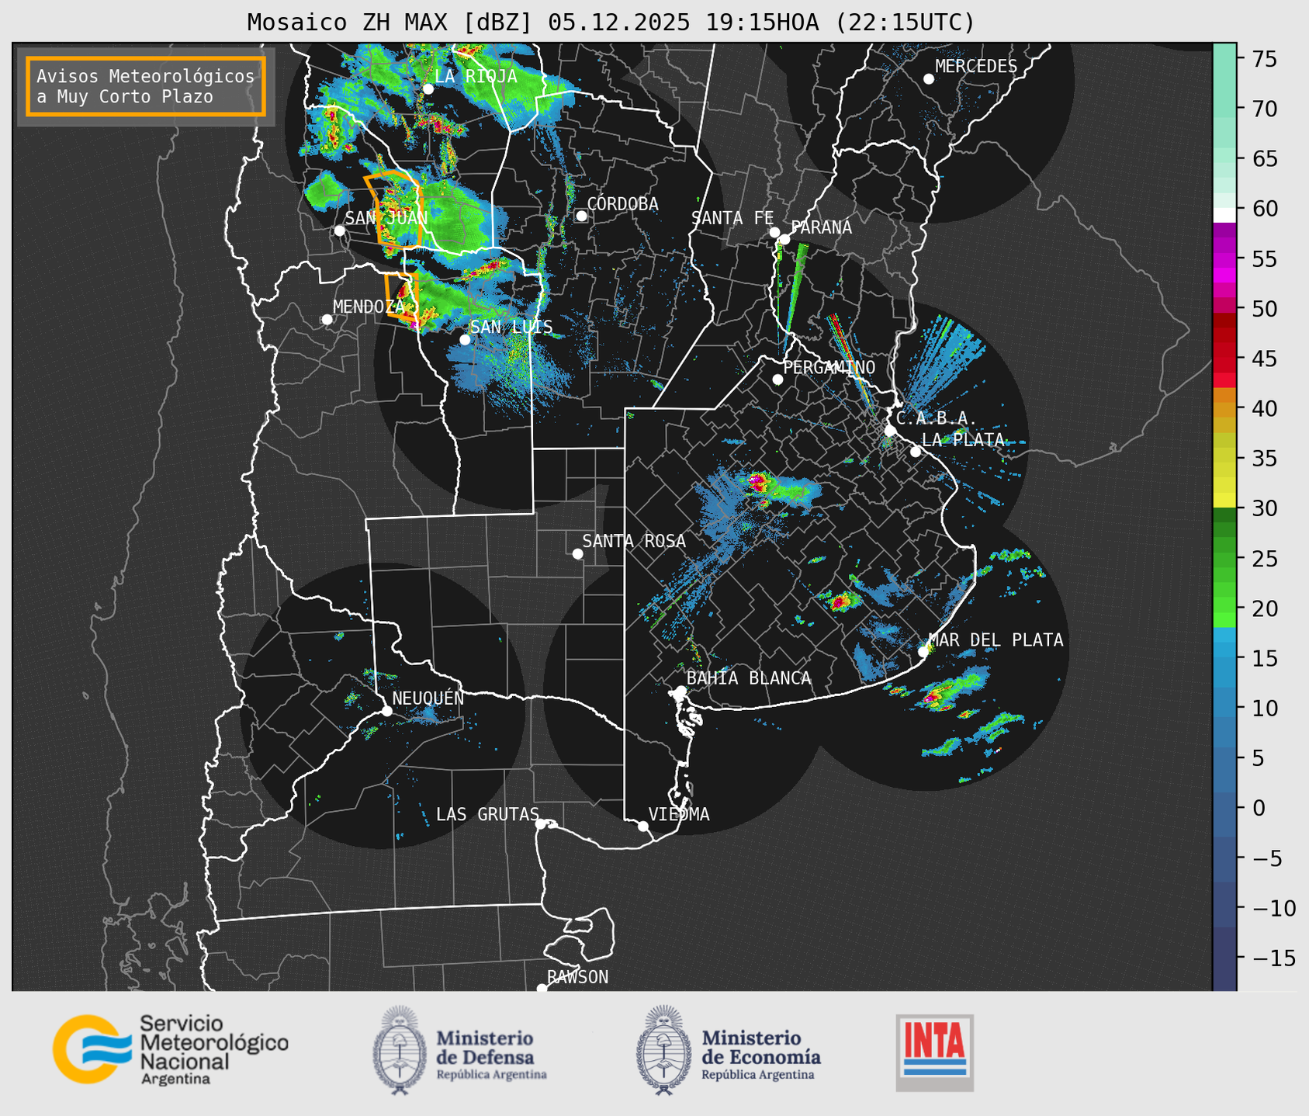1309x1116 pixels.
Task: Click the VIEDMA city marker dot
Action: point(642,826)
